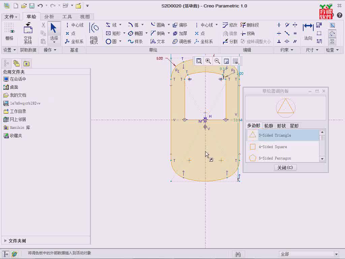This screenshot has width=345, height=259.
Task: Open the 检查 (Inspect) group dropdown
Action: point(332,50)
